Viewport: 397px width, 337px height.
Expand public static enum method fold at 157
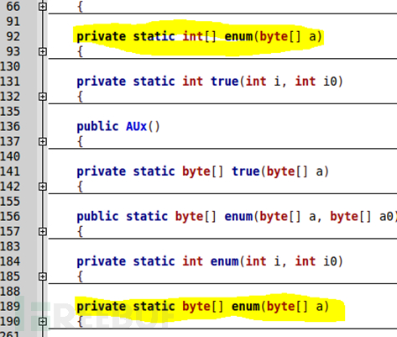43,232
